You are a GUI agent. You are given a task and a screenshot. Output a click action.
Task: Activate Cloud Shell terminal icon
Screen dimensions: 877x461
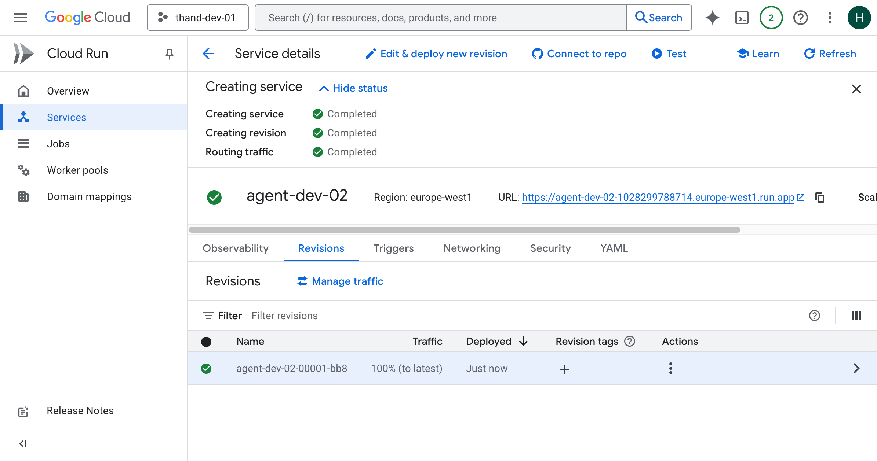coord(742,18)
